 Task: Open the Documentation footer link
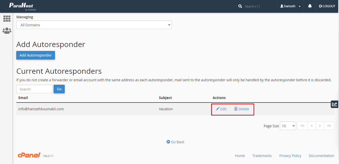[321, 155]
